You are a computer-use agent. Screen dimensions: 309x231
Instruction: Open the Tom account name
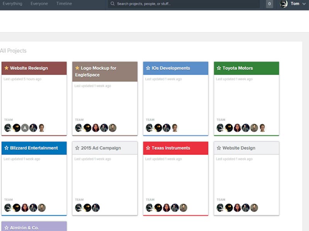[x=295, y=3]
